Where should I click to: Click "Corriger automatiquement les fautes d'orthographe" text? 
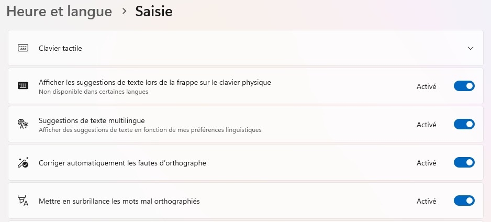122,163
